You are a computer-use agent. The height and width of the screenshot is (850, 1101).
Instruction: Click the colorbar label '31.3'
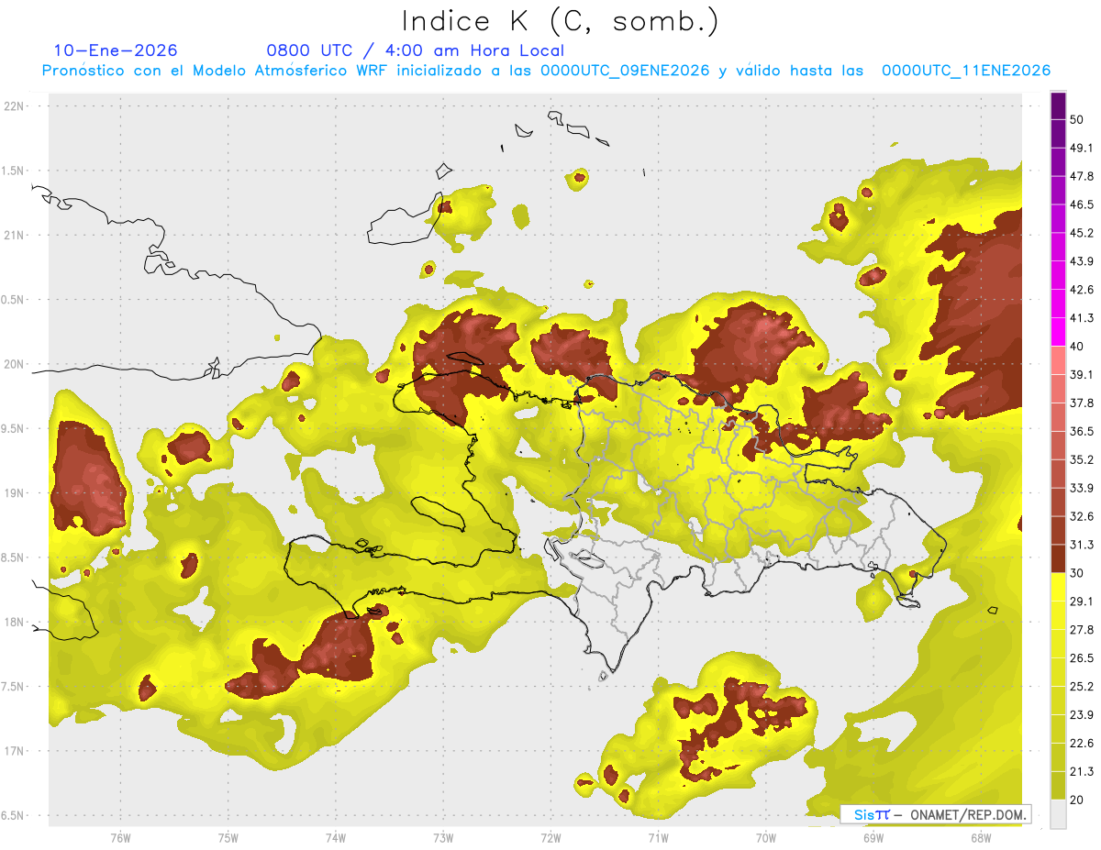(x=1082, y=545)
